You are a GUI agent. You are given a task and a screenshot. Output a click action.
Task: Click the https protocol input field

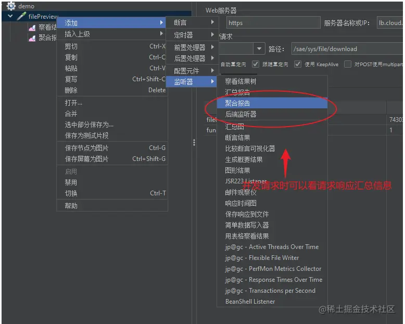[273, 23]
